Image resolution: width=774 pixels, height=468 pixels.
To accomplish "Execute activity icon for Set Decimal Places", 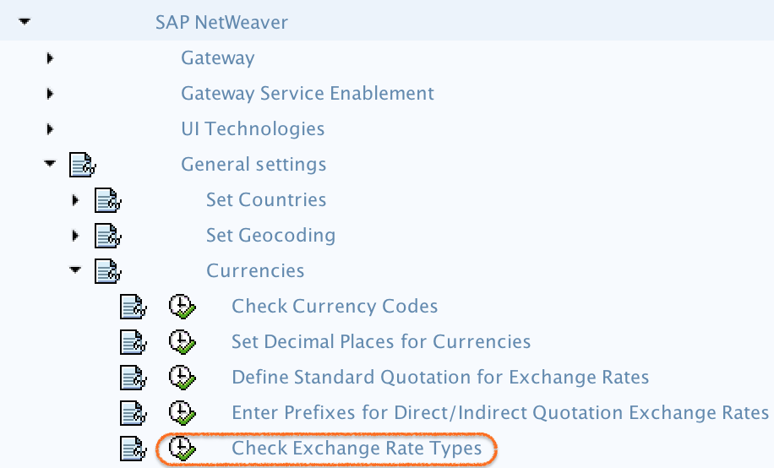I will coord(183,342).
